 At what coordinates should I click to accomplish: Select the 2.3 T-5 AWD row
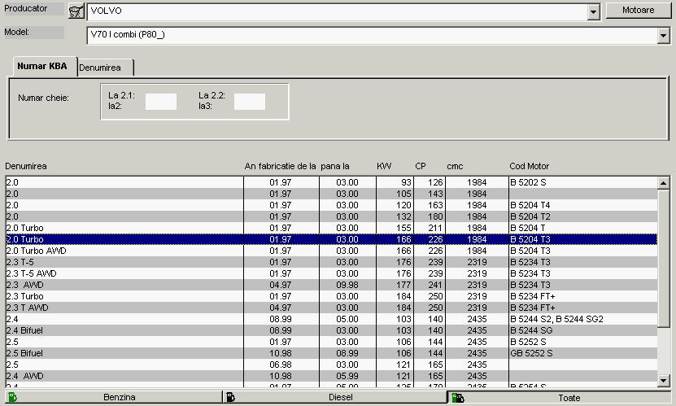(x=331, y=273)
